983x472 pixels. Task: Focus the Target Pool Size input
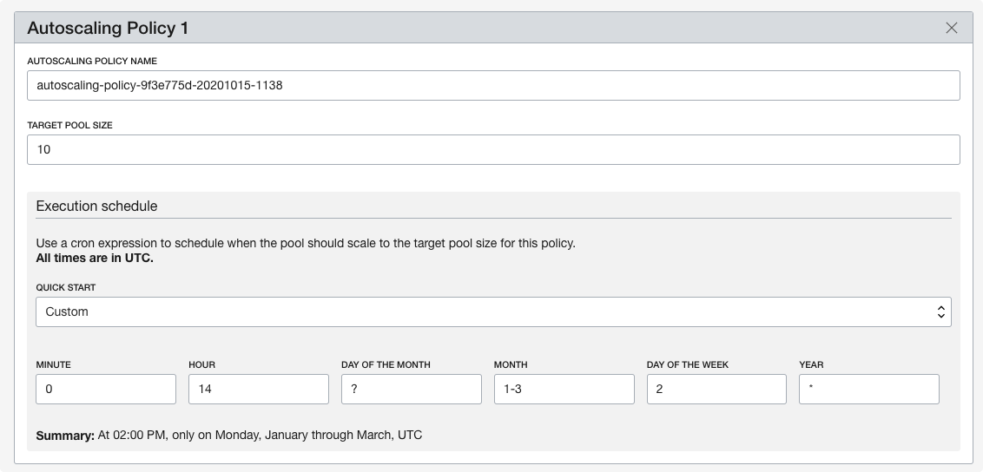click(x=493, y=149)
